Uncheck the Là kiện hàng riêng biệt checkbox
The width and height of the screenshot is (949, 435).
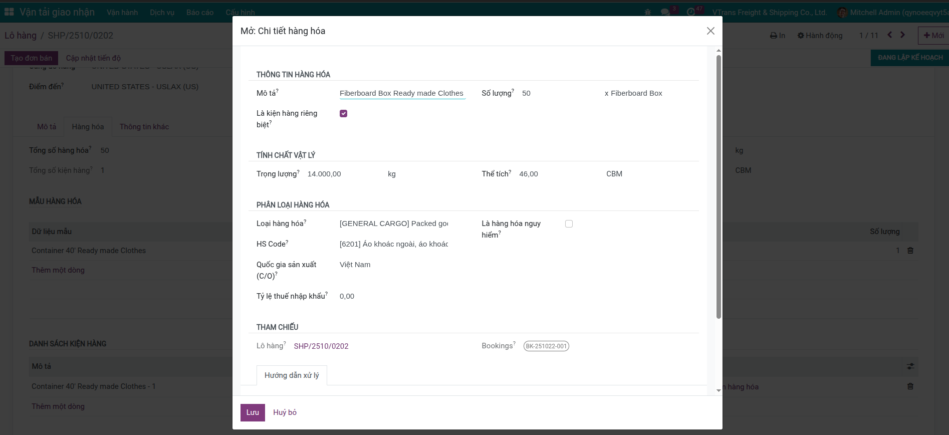pos(343,114)
